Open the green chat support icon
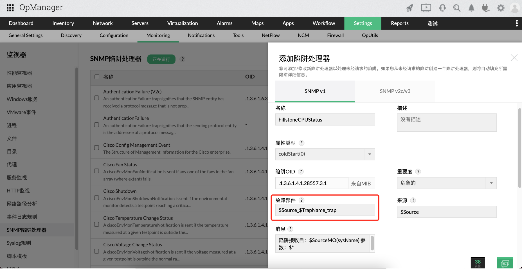 pos(505,263)
